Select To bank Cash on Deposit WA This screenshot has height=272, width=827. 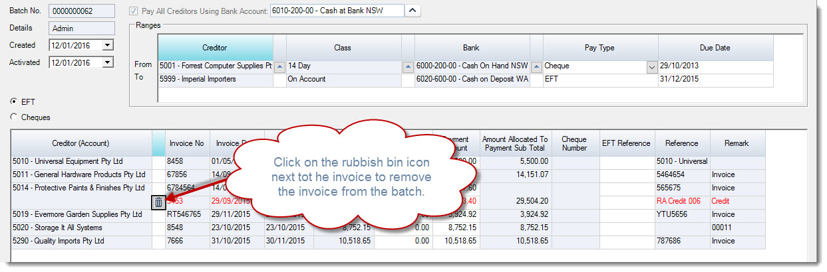point(472,80)
